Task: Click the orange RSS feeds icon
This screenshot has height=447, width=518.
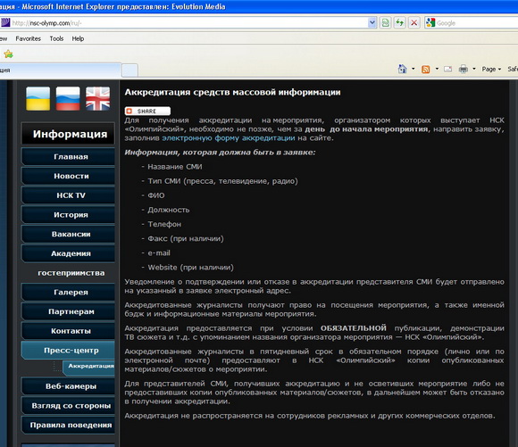Action: (x=425, y=70)
